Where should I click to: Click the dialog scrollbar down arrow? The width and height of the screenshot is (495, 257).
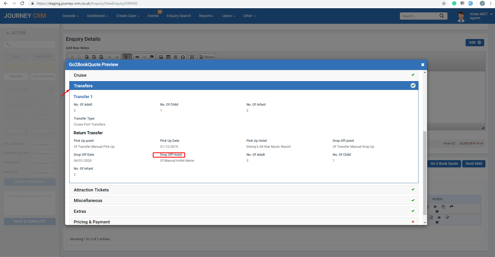[x=425, y=222]
